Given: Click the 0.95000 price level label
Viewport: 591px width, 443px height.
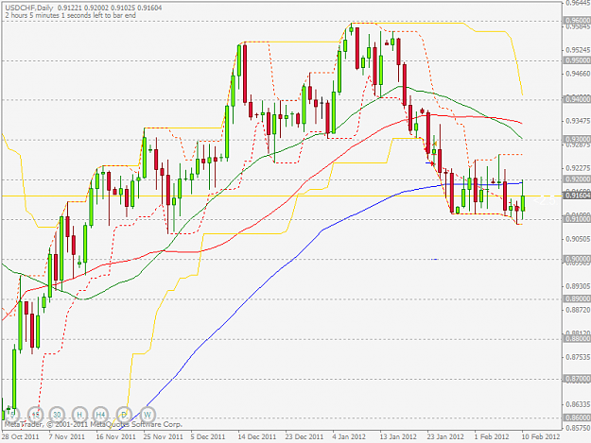Looking at the screenshot, I should 577,60.
